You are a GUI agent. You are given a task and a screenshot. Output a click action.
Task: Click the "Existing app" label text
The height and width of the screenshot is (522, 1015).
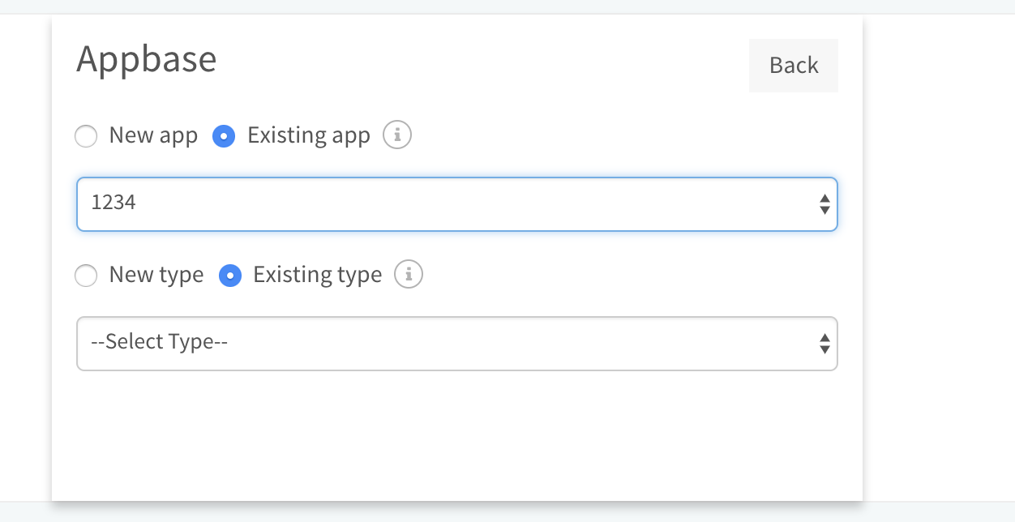pyautogui.click(x=308, y=135)
